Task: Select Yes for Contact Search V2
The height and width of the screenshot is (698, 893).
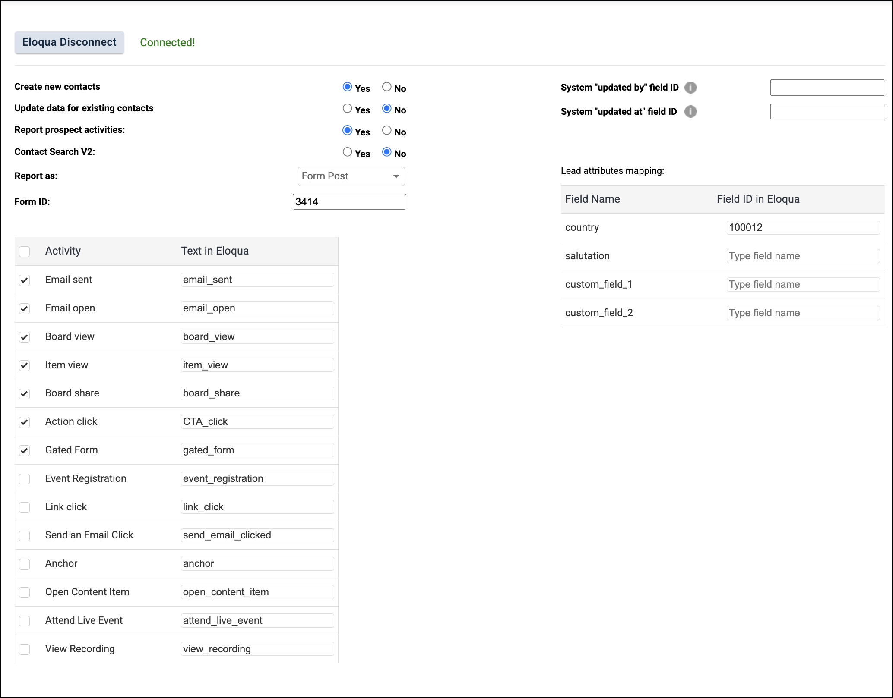Action: click(x=348, y=152)
